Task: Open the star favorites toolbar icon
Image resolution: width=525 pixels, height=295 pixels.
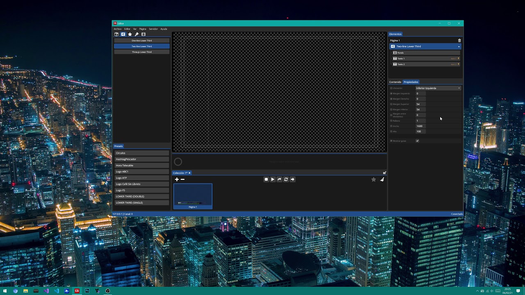Action: click(130, 34)
